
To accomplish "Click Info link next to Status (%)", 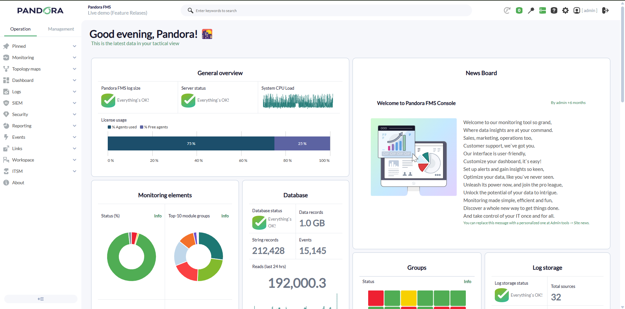I will pos(158,216).
